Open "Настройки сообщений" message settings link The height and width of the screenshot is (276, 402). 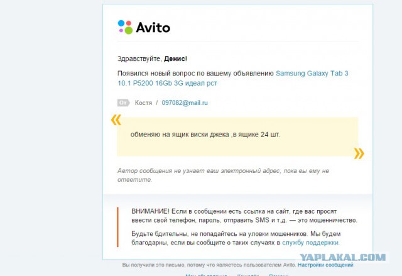pyautogui.click(x=325, y=265)
